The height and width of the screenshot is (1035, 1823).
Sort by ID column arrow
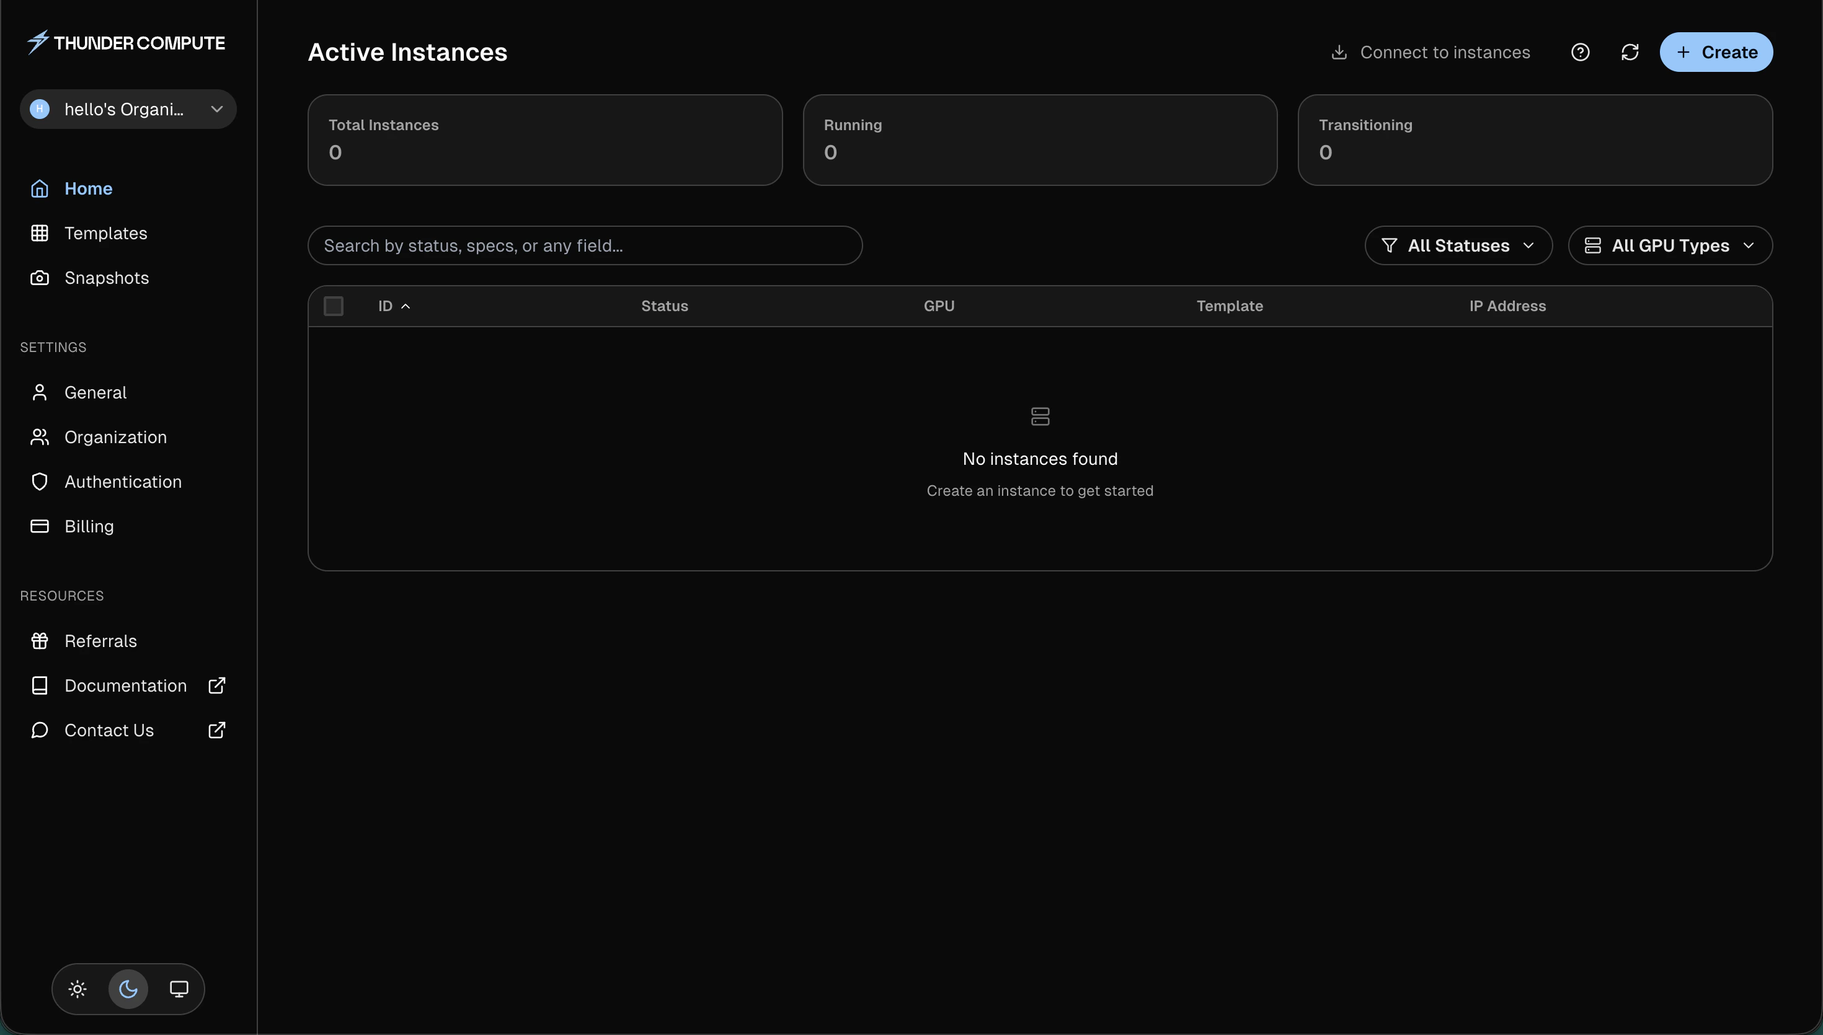click(406, 306)
